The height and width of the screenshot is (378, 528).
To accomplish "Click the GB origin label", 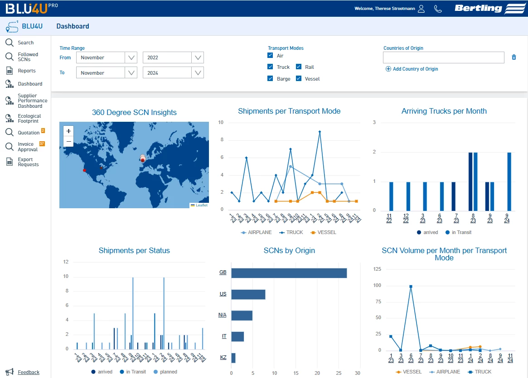I will click(223, 273).
